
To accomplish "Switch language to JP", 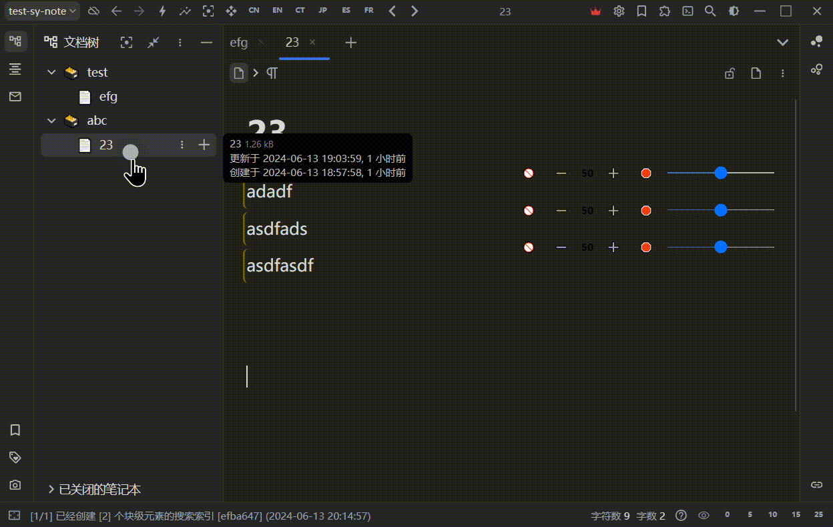I will tap(323, 11).
